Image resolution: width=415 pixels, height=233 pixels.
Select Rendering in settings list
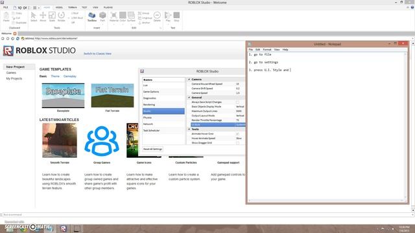163,105
